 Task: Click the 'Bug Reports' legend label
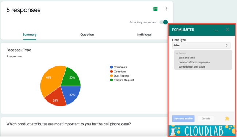pyautogui.click(x=121, y=76)
